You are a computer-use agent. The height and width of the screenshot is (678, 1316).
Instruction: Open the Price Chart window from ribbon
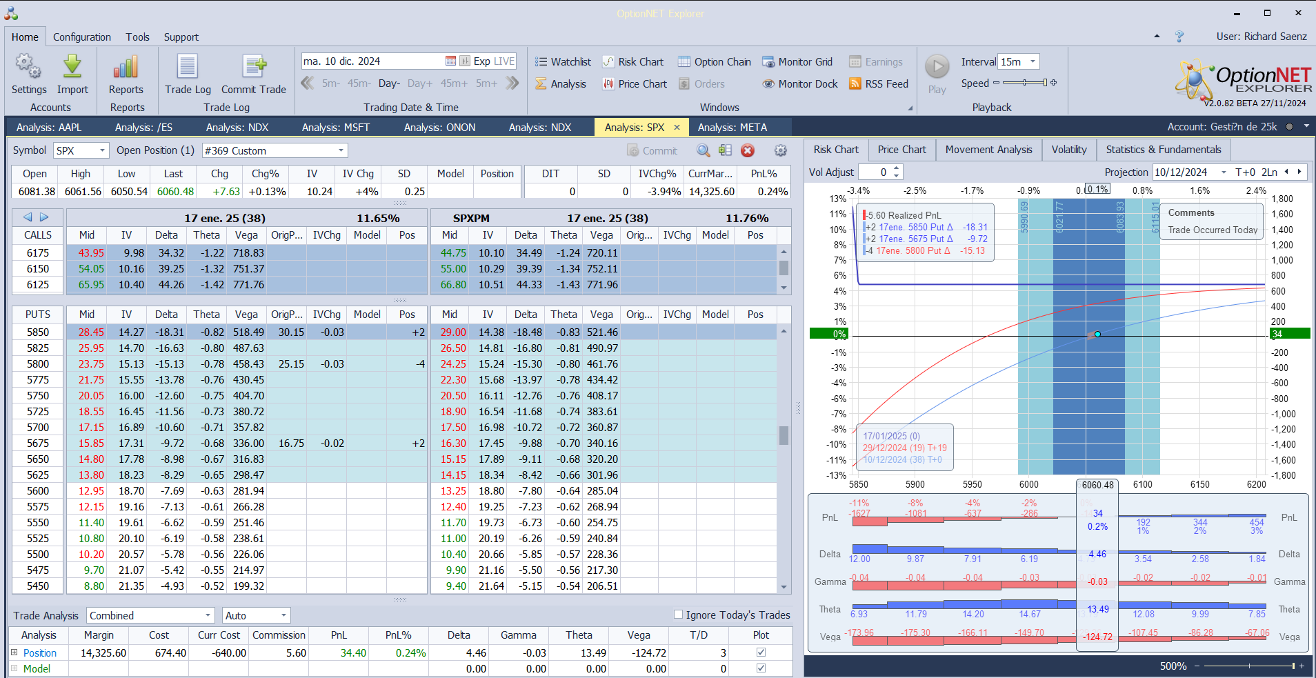(635, 84)
